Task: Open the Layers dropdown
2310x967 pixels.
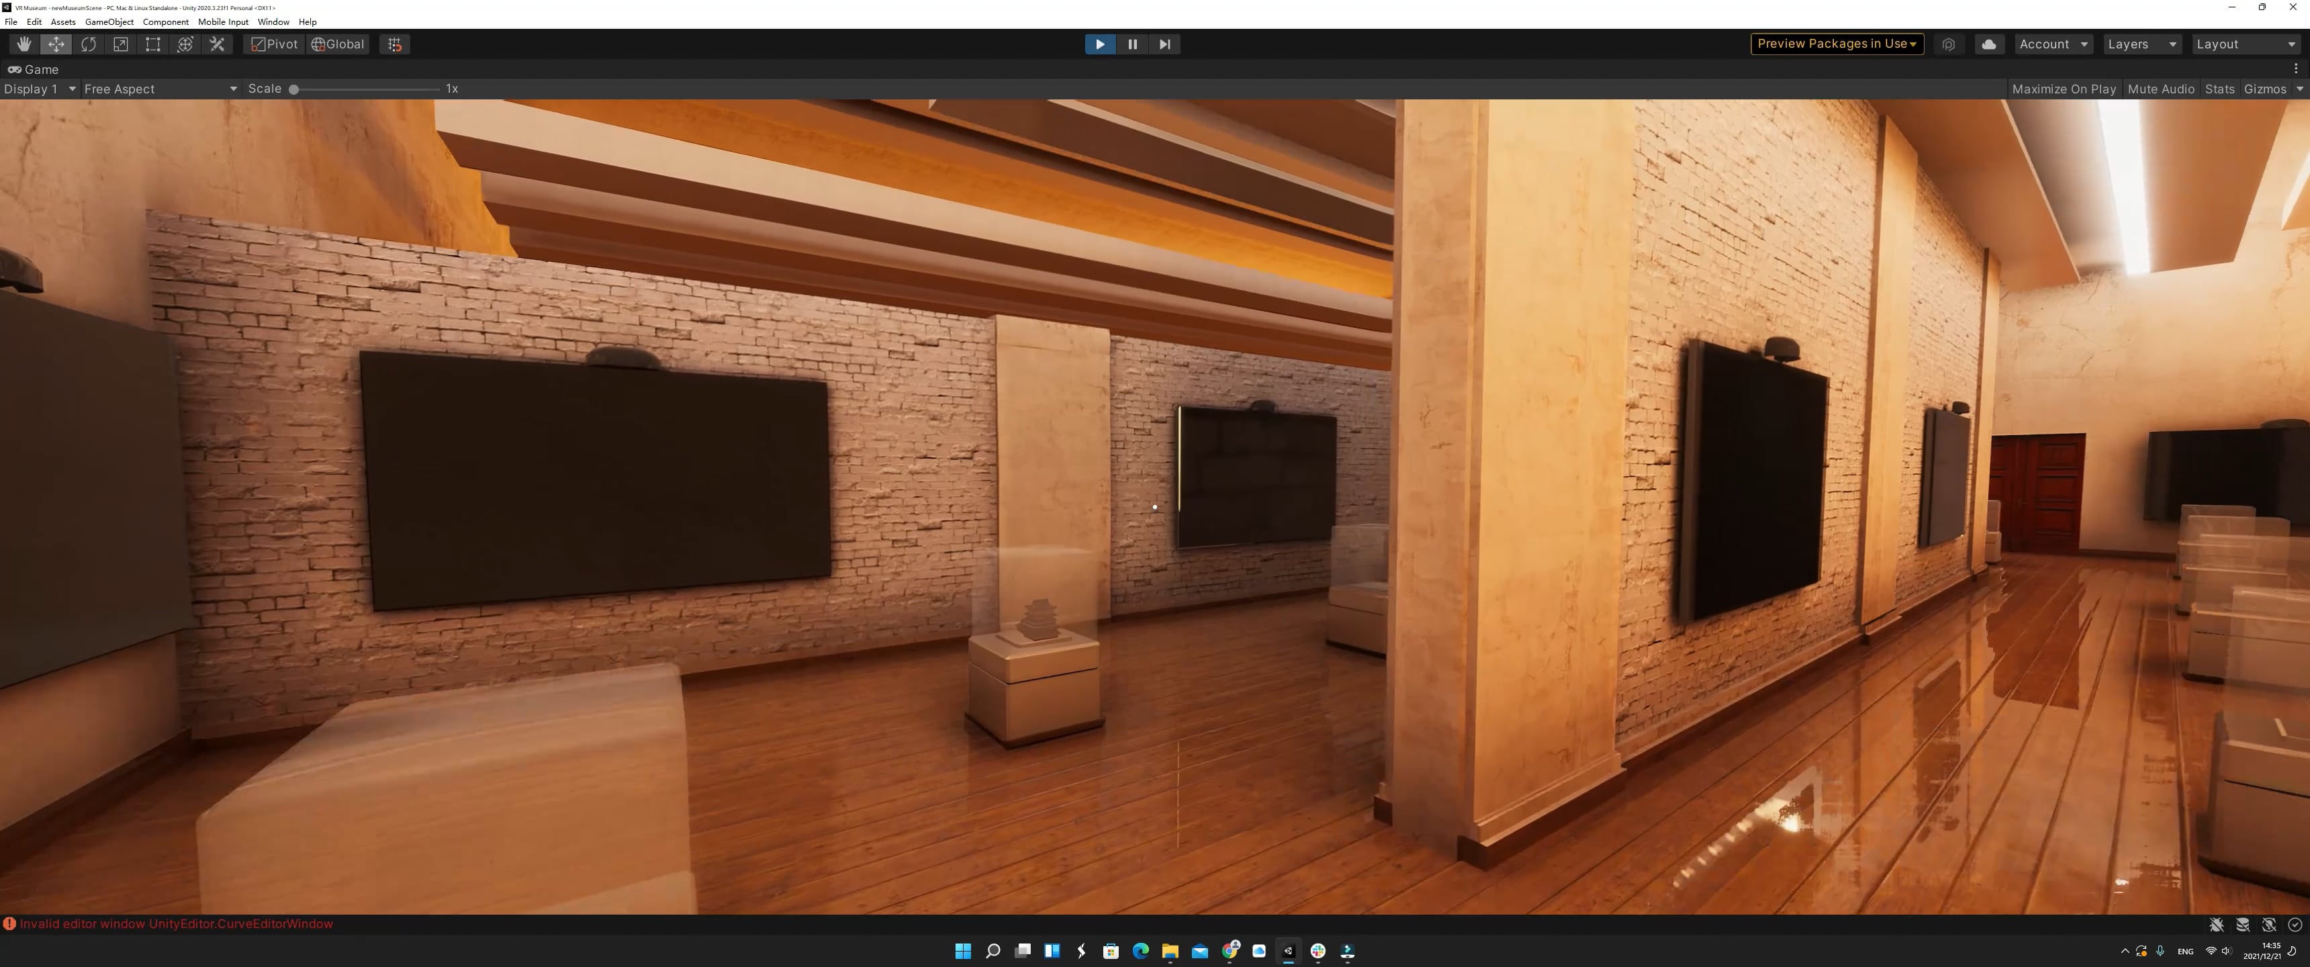Action: (2142, 44)
